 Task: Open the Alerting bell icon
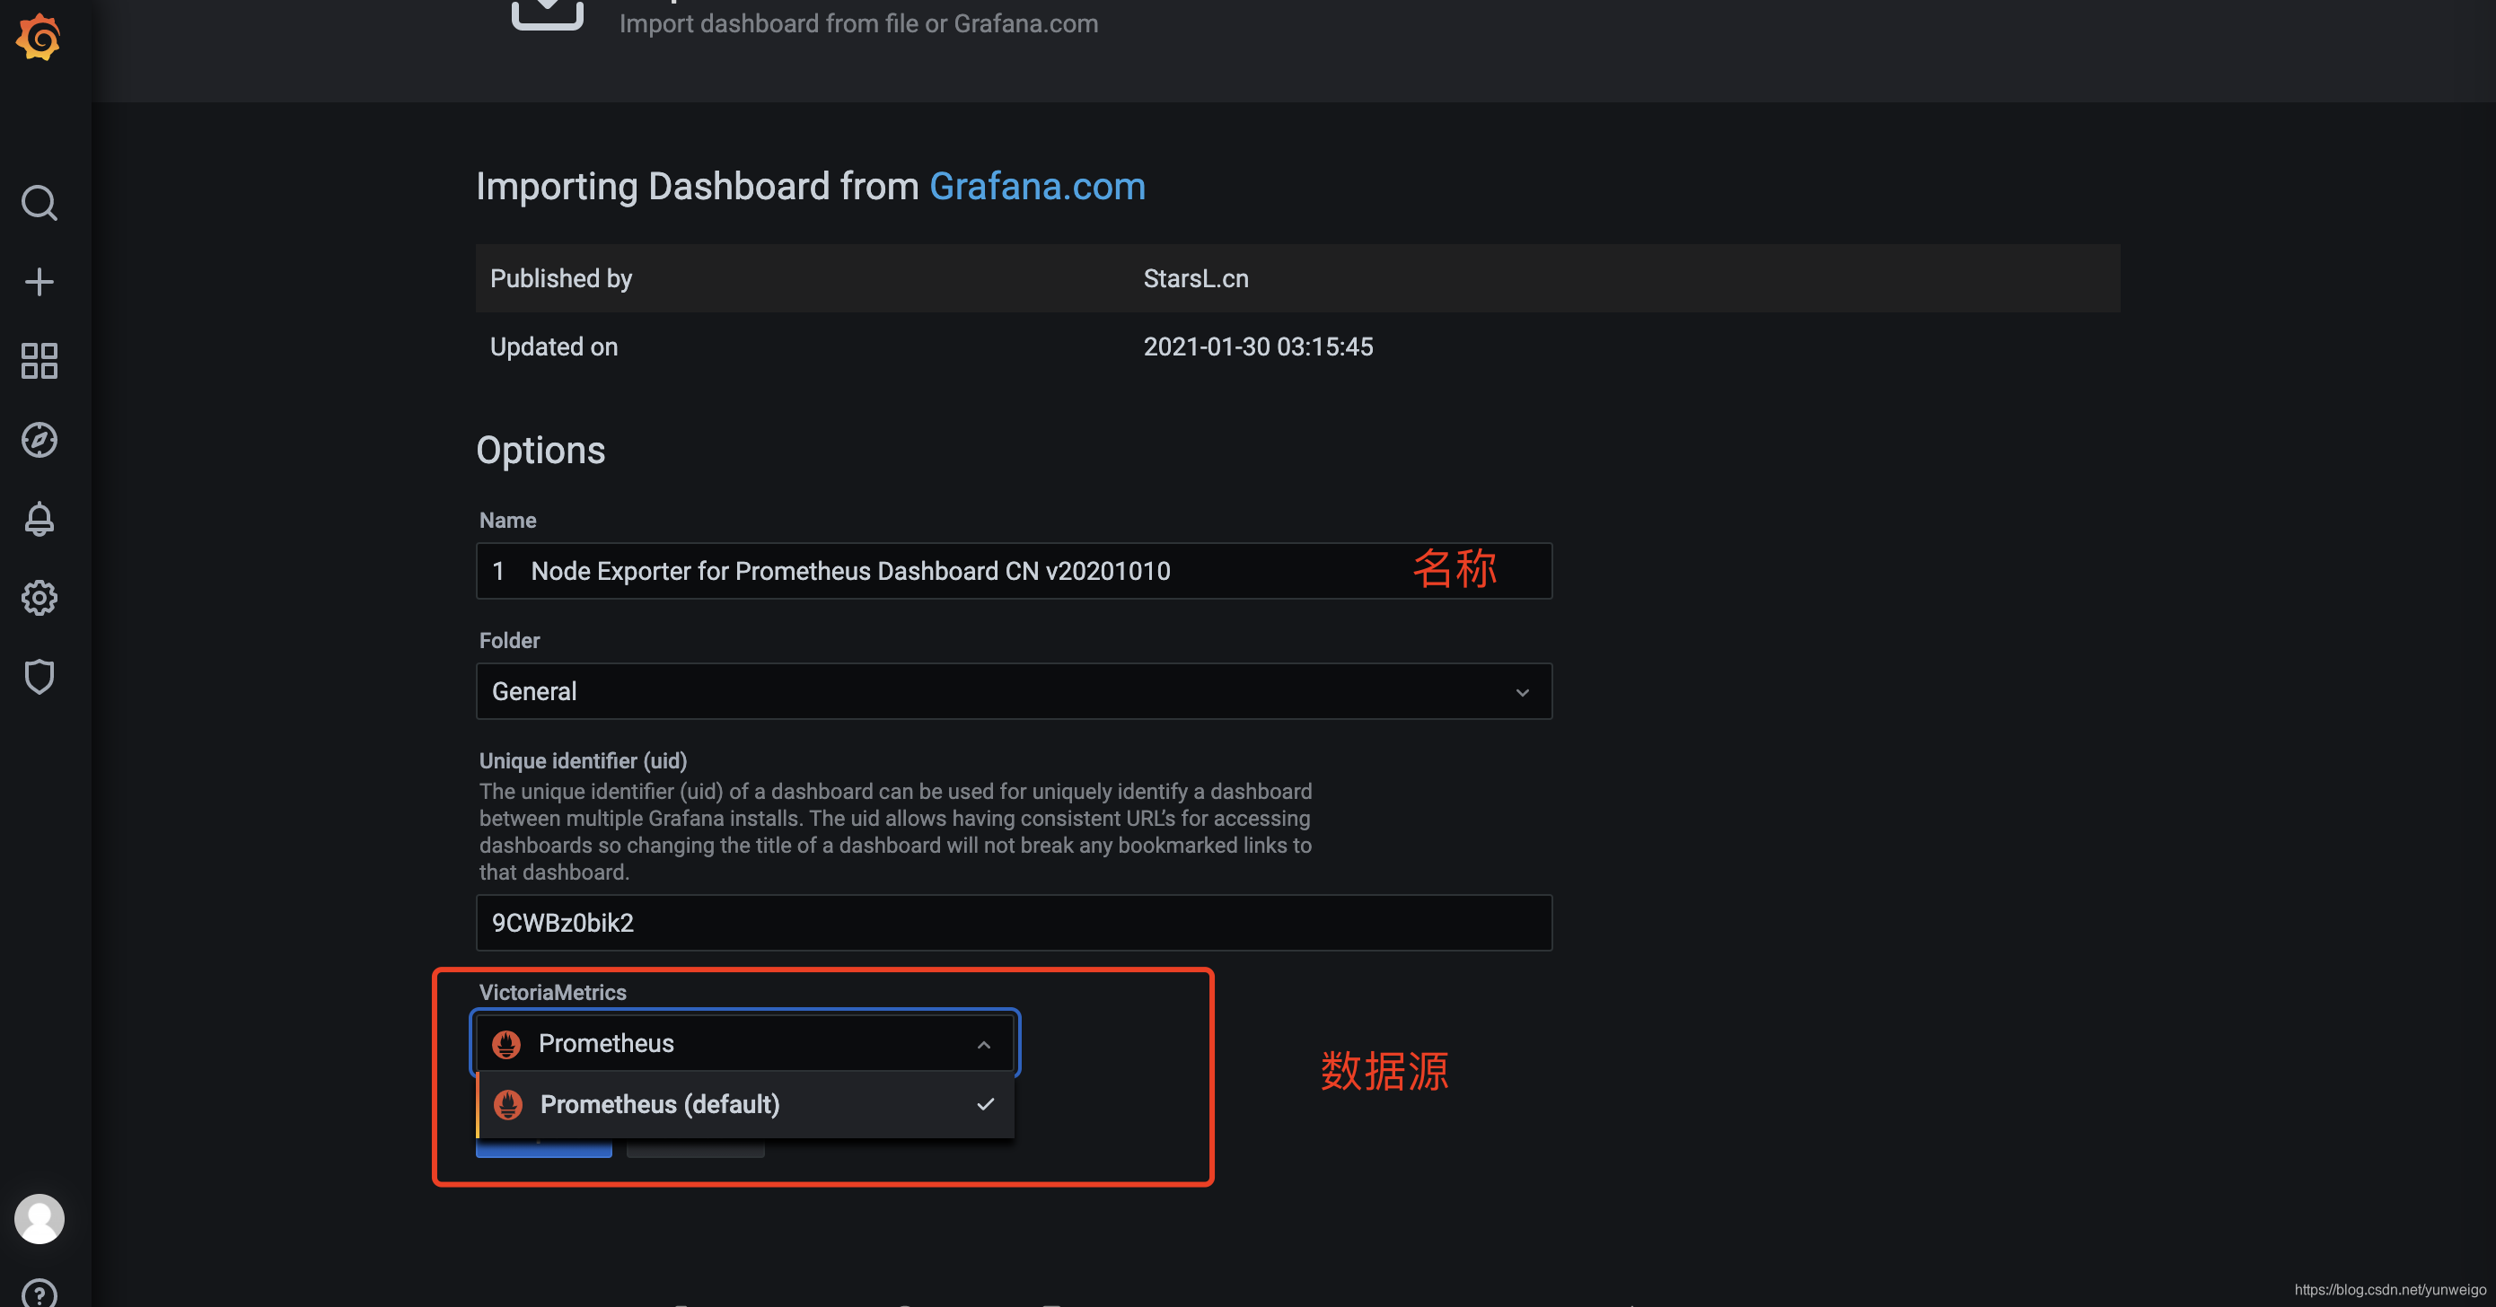pos(39,518)
